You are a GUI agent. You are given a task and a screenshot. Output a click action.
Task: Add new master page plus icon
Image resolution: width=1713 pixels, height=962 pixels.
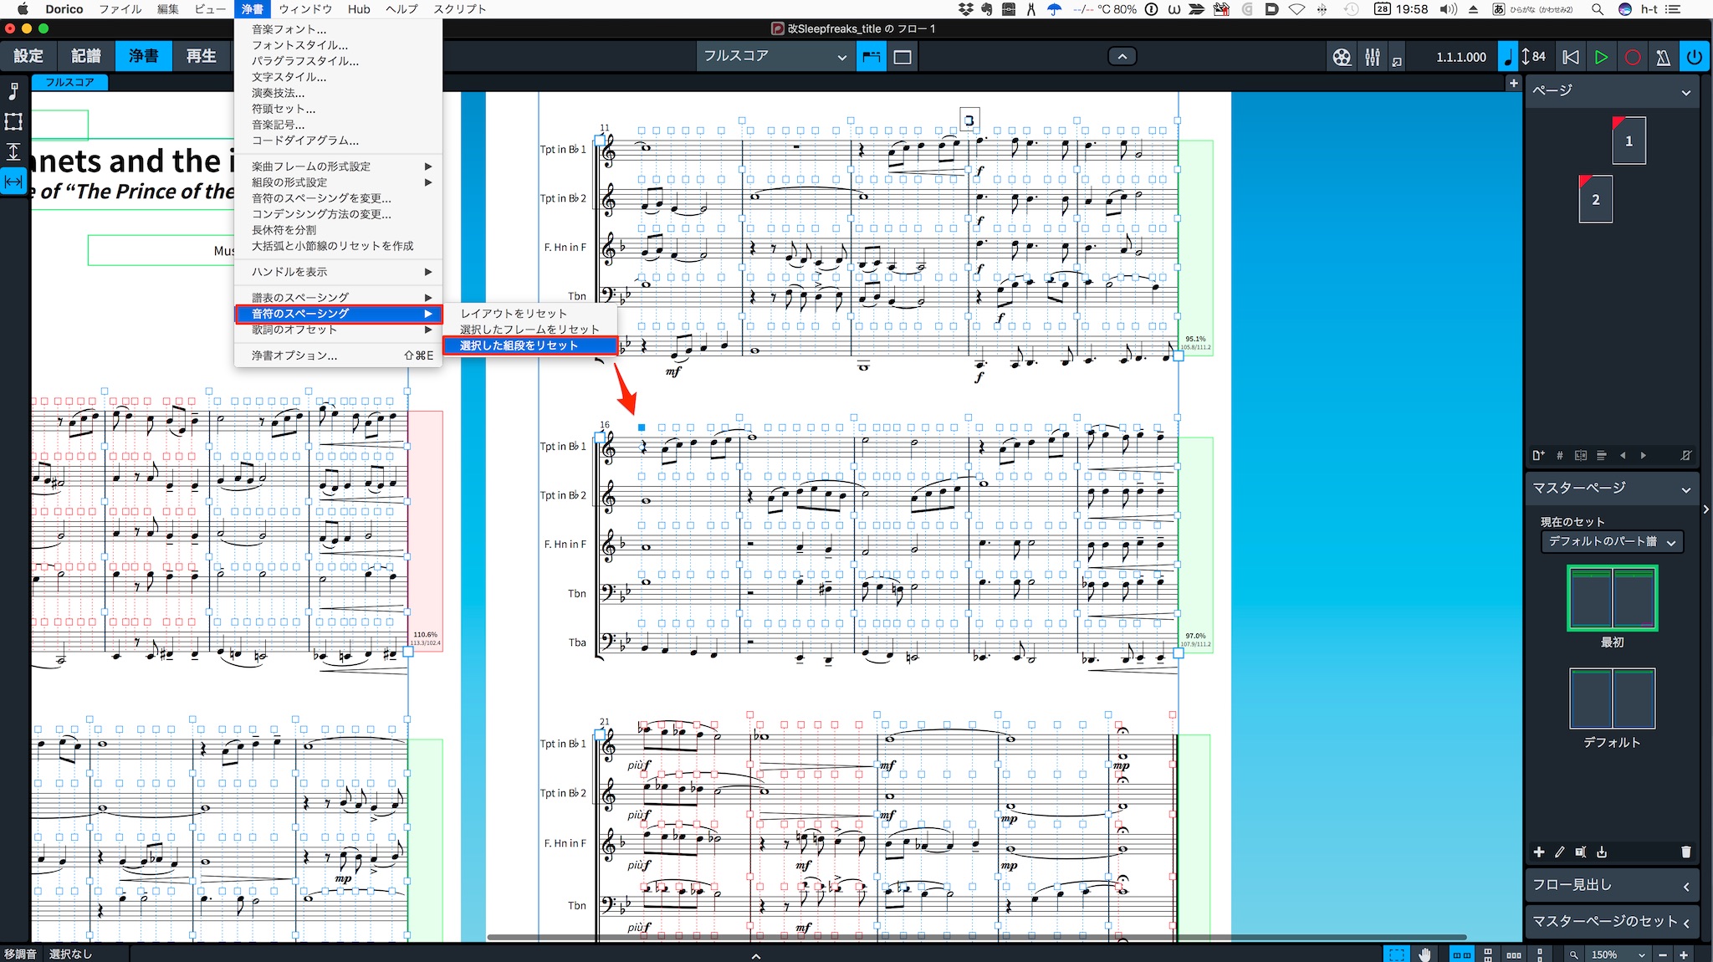pyautogui.click(x=1538, y=852)
